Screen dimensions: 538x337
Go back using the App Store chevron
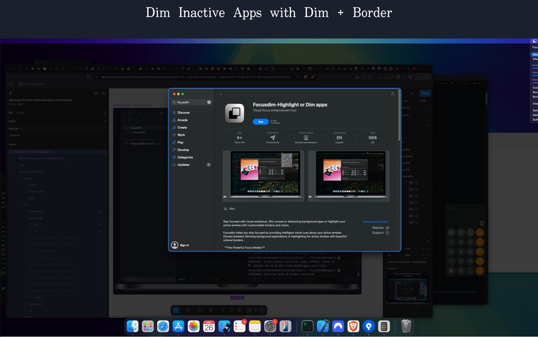click(221, 94)
